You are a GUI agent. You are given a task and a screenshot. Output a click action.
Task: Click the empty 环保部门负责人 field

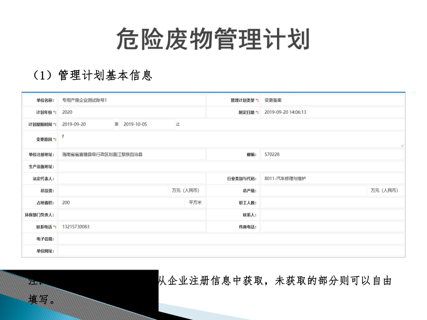(132, 215)
